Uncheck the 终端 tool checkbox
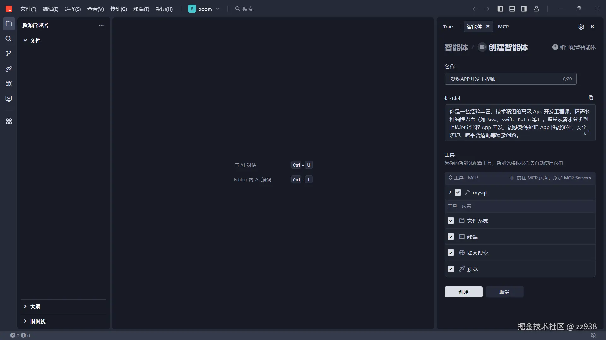This screenshot has width=606, height=340. (x=451, y=237)
